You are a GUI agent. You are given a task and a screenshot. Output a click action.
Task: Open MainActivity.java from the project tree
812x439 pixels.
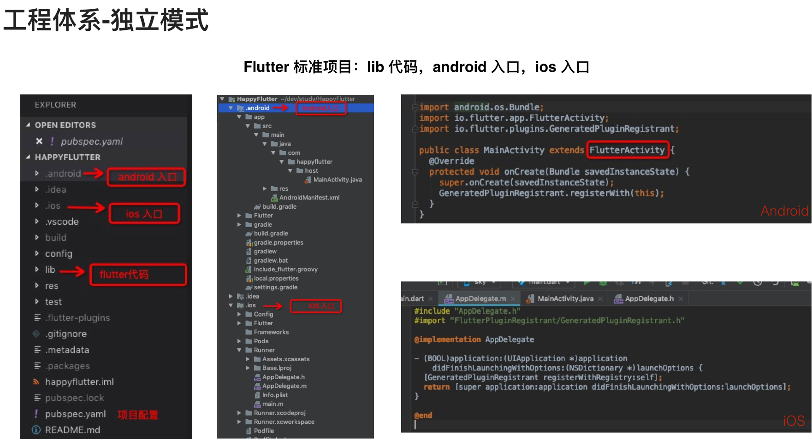(x=338, y=180)
